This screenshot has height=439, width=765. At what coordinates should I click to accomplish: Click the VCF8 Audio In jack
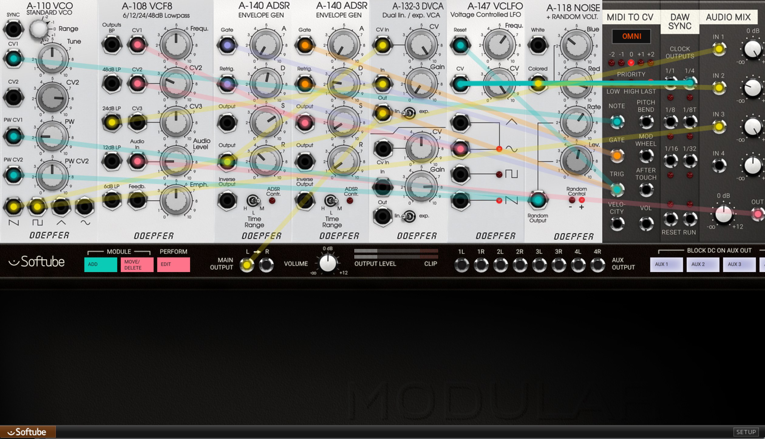137,161
